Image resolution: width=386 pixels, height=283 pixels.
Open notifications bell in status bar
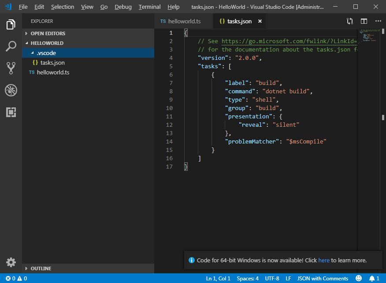[374, 278]
